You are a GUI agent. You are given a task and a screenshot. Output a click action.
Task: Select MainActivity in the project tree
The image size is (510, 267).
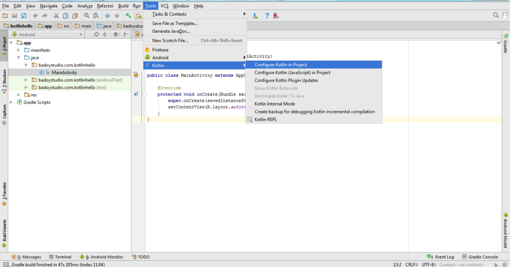point(63,73)
